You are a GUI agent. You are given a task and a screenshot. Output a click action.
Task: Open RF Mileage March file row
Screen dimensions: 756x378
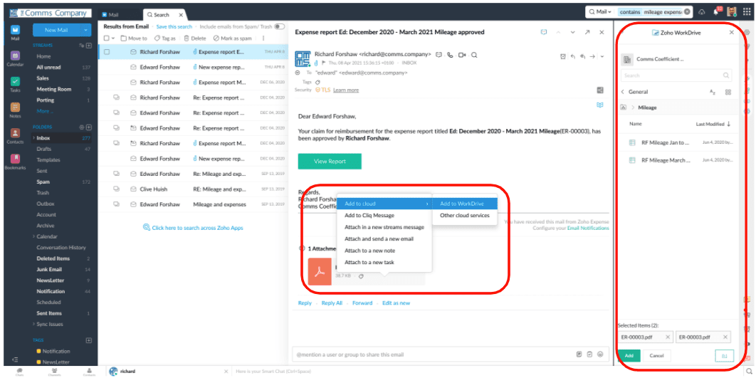680,160
